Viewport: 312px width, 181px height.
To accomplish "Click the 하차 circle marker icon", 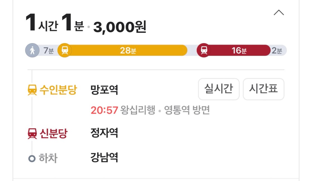I will click(32, 158).
